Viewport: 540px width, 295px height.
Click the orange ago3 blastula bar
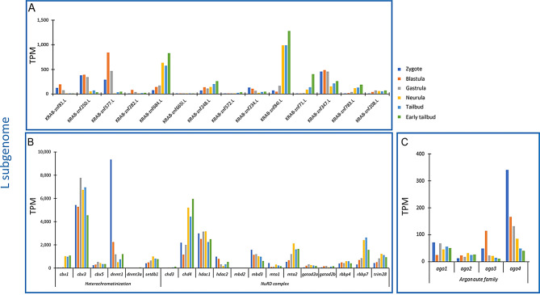point(486,246)
